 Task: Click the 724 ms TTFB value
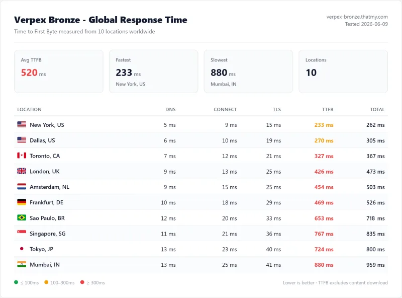(x=324, y=249)
